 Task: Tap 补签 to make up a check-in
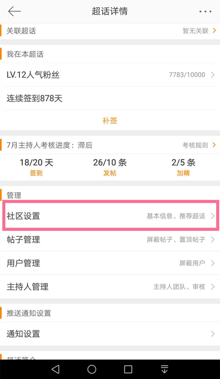click(x=109, y=120)
